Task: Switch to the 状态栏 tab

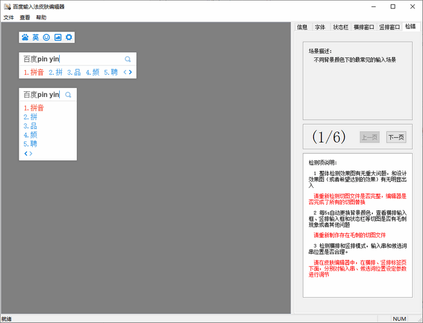Action: [x=341, y=27]
